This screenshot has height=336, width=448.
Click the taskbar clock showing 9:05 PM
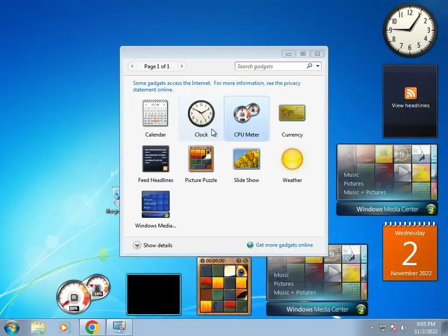pos(426,327)
